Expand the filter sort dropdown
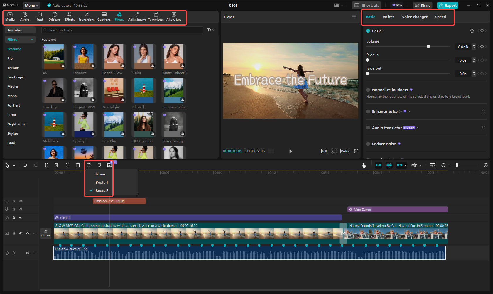 tap(210, 30)
